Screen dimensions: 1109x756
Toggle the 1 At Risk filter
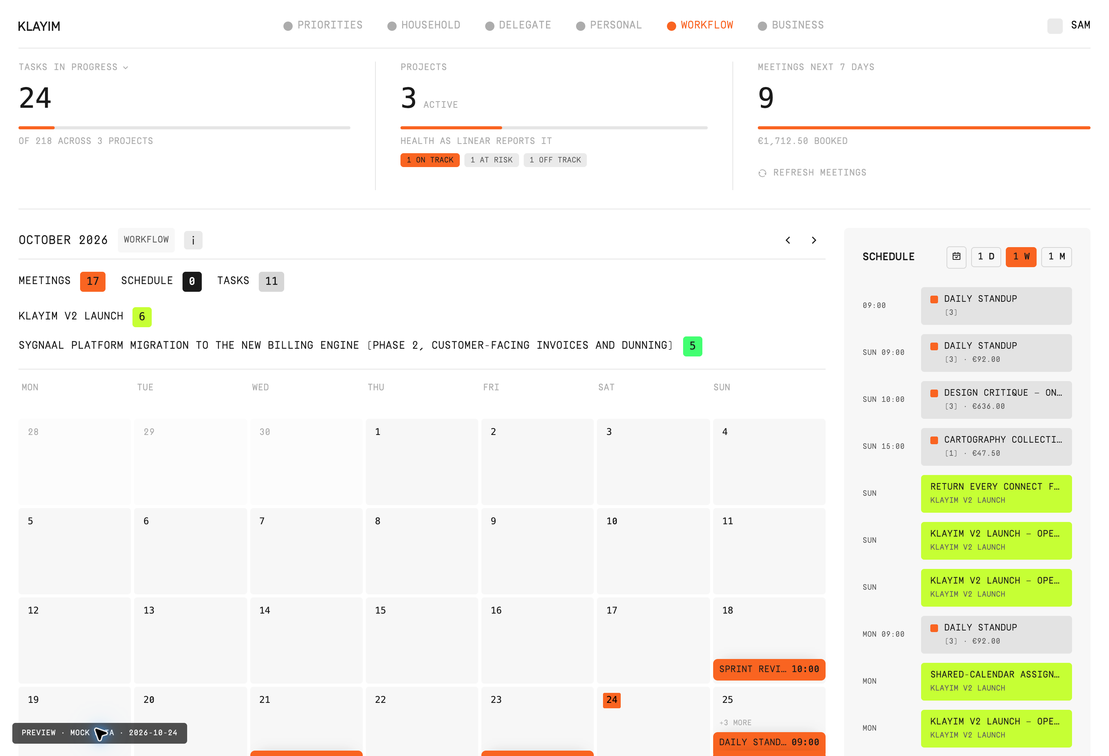tap(491, 160)
